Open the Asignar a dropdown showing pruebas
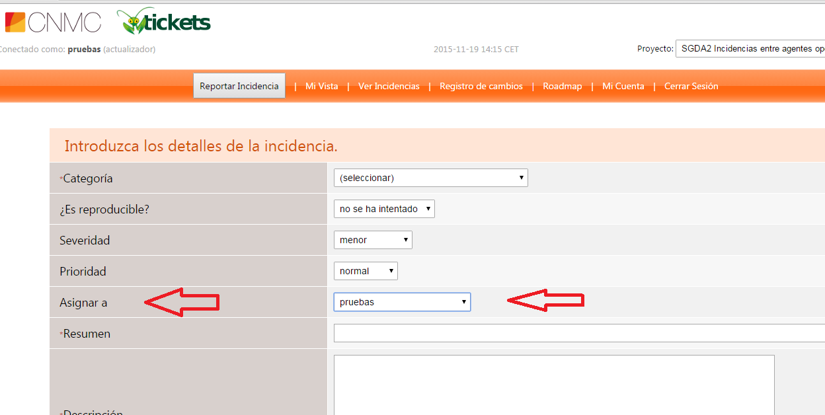This screenshot has width=825, height=415. click(x=402, y=302)
